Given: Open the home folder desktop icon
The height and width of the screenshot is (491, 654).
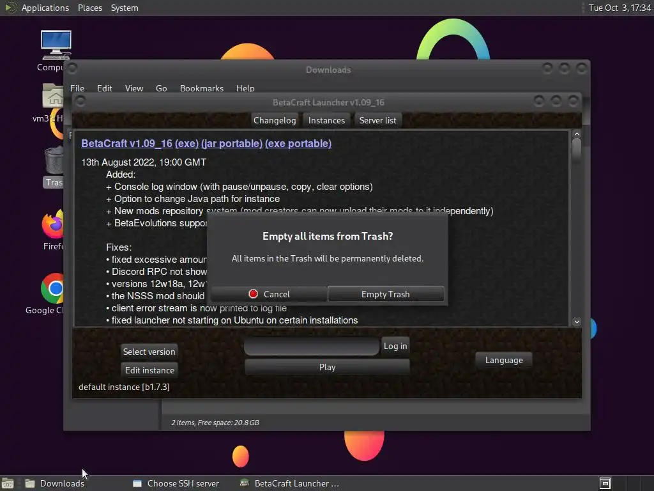Looking at the screenshot, I should point(54,96).
